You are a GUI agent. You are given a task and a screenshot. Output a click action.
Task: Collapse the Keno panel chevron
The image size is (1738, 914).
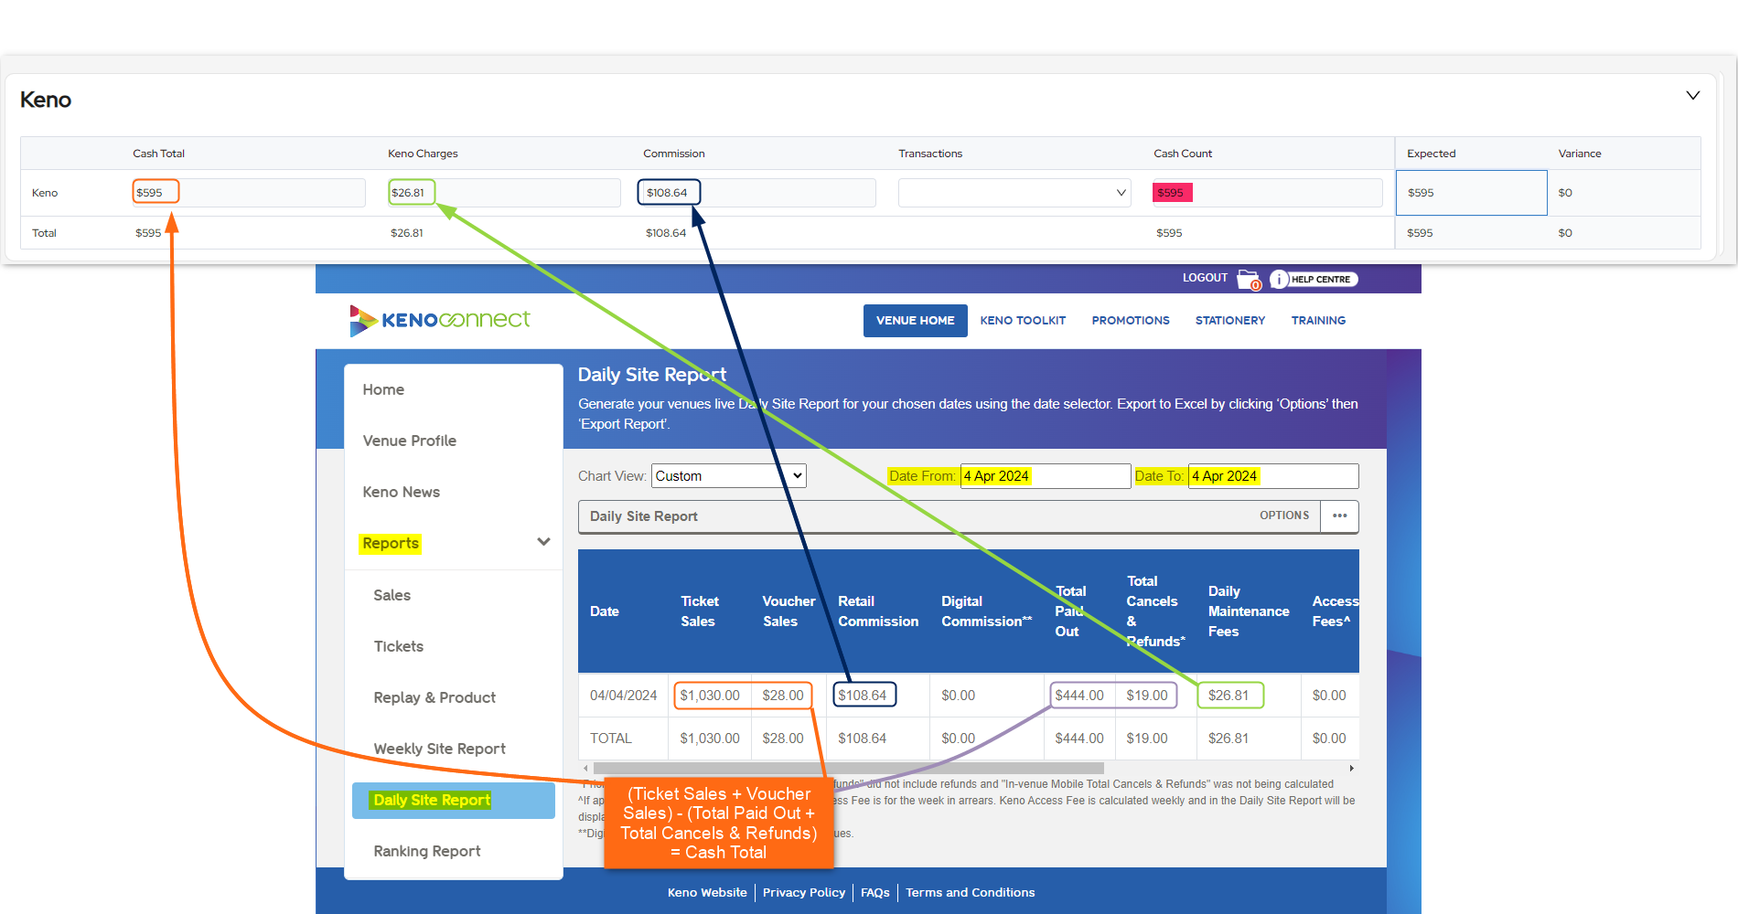(x=1692, y=96)
